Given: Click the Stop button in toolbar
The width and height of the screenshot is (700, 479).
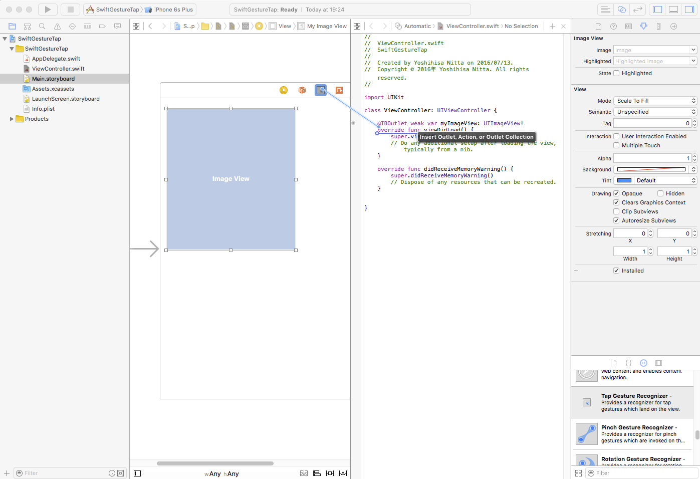Looking at the screenshot, I should pos(70,10).
